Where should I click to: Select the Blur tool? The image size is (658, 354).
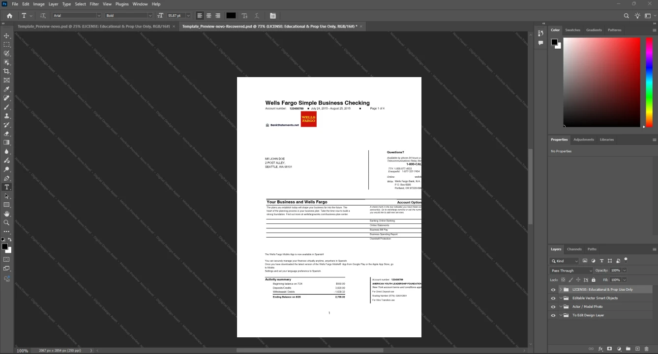click(x=7, y=152)
